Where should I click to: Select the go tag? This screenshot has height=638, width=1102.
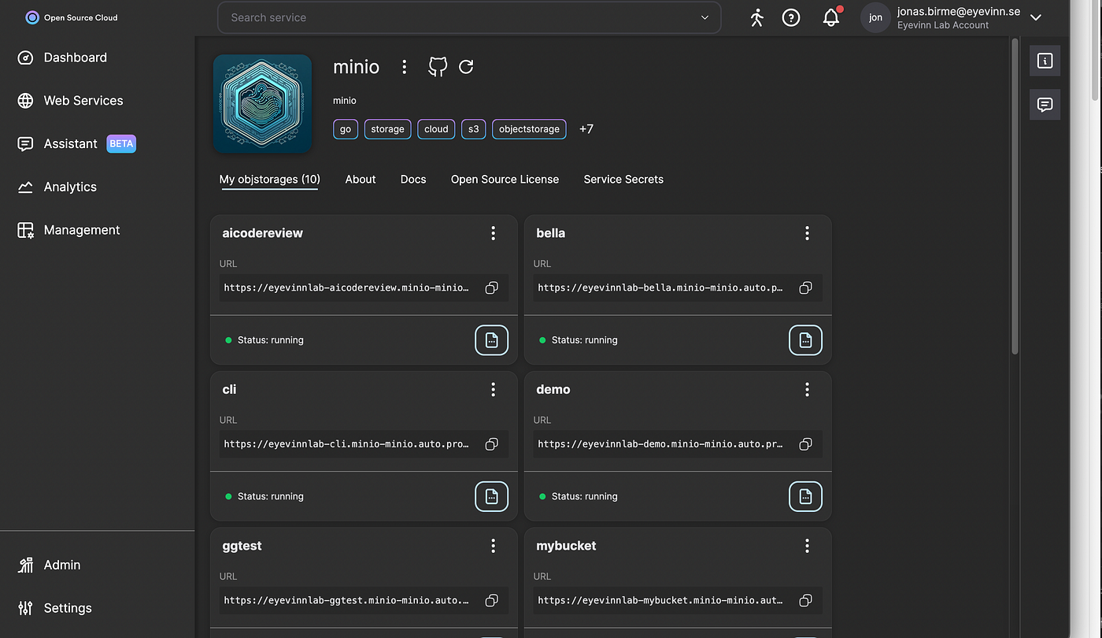(346, 129)
